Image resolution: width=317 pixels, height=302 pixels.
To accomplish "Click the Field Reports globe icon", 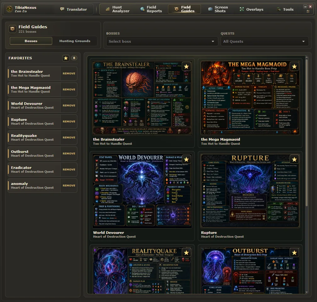I will (142, 9).
